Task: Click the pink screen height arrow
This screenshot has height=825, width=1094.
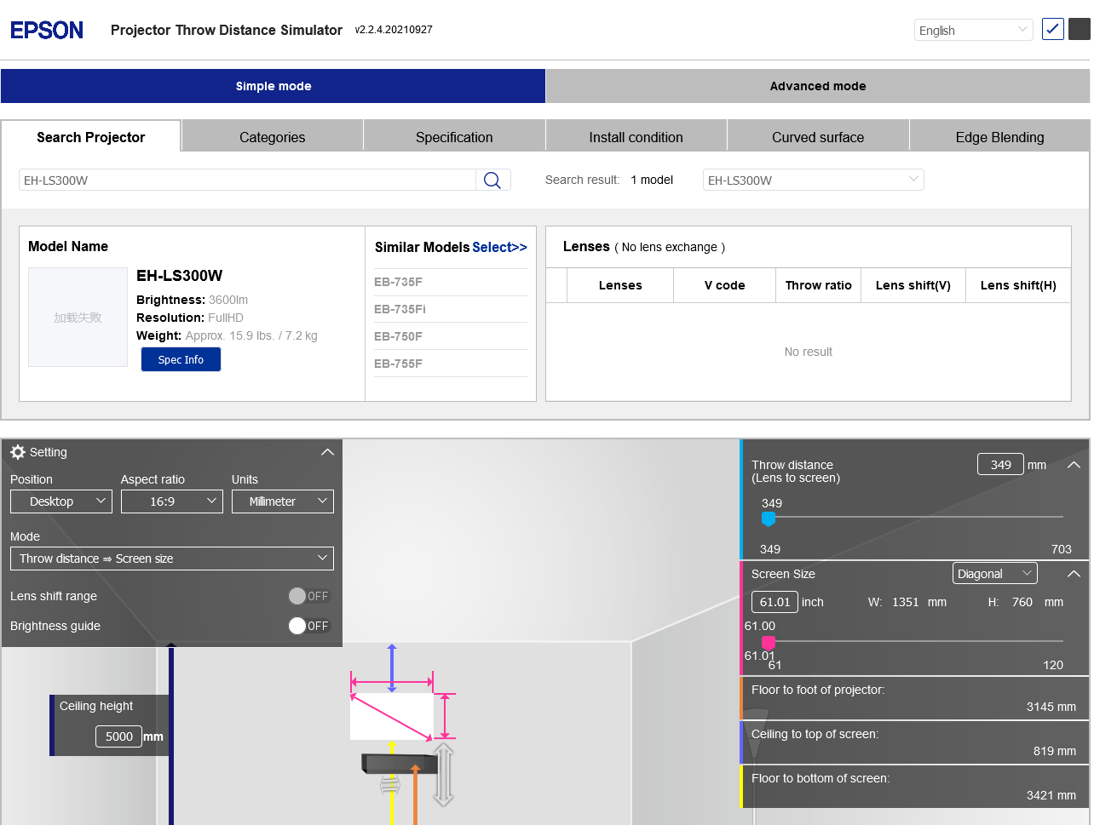Action: point(445,715)
